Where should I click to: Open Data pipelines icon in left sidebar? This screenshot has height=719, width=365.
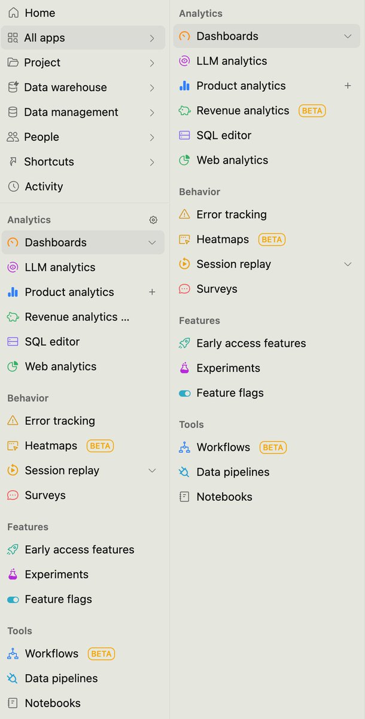click(13, 678)
